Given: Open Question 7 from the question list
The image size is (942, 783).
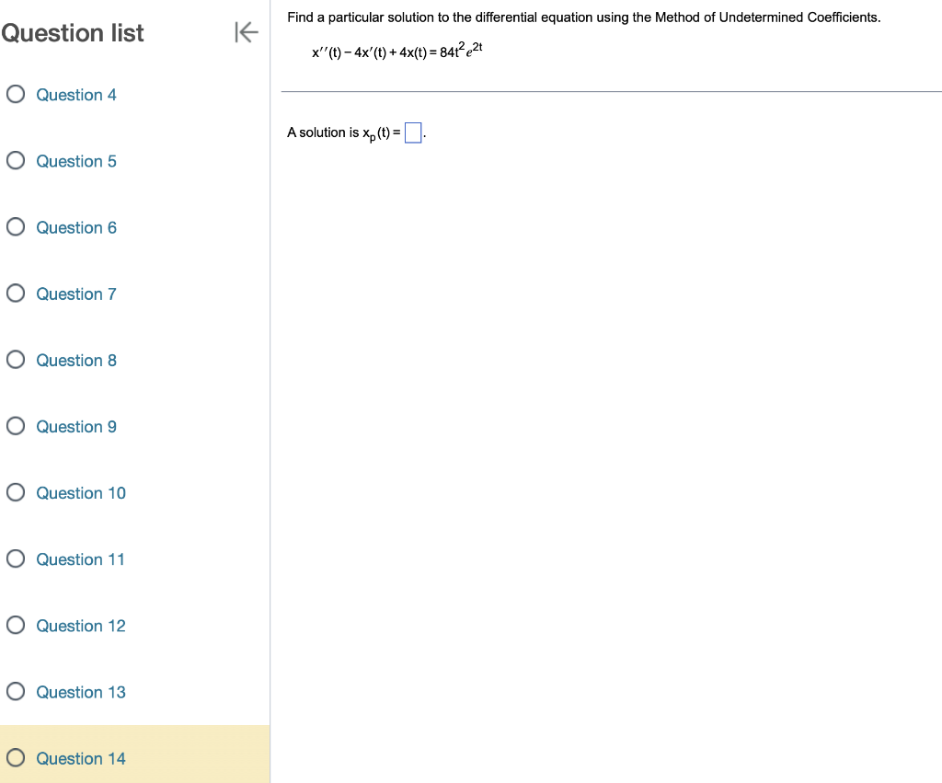Looking at the screenshot, I should coord(76,293).
